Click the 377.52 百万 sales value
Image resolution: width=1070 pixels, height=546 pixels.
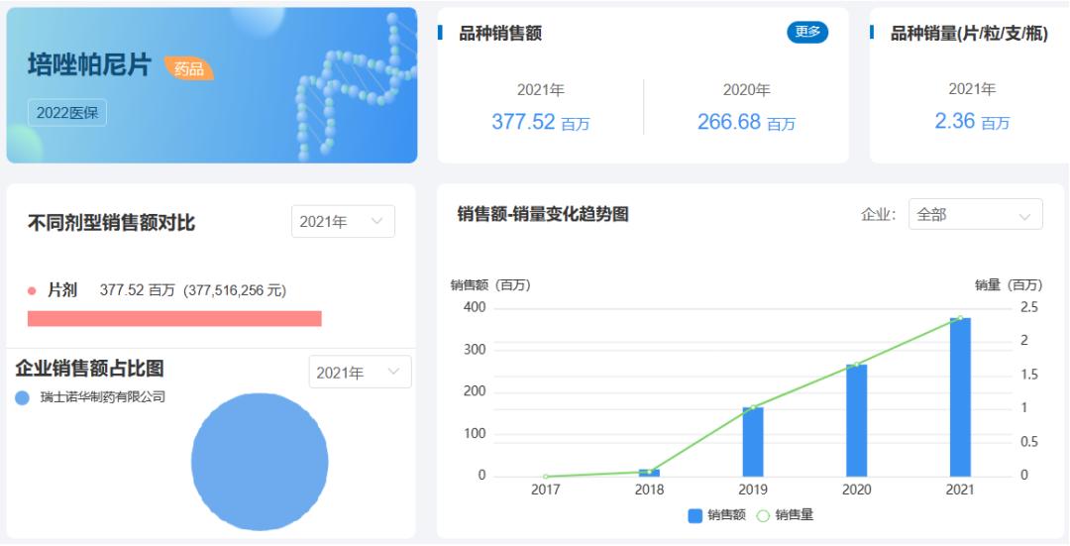pyautogui.click(x=541, y=122)
